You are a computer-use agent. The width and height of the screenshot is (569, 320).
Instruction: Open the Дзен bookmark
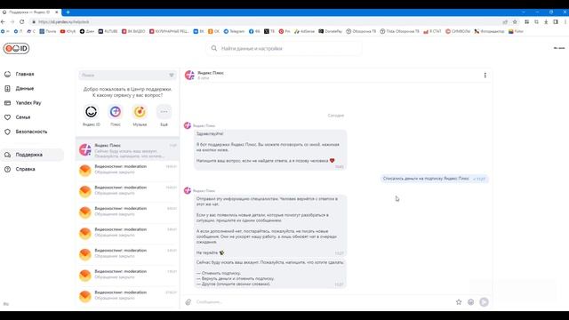point(87,32)
